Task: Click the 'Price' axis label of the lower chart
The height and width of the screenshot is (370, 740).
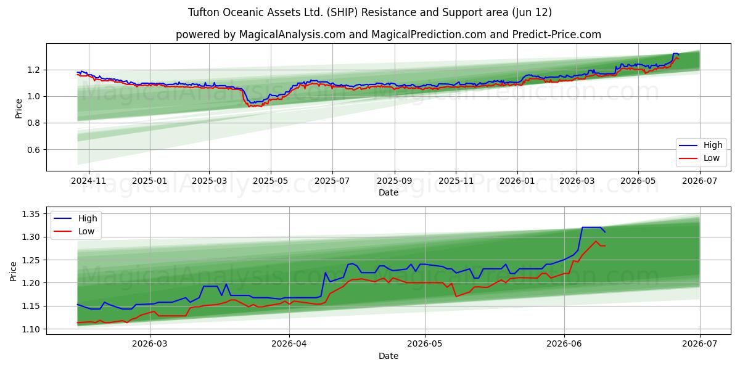Action: pyautogui.click(x=14, y=270)
